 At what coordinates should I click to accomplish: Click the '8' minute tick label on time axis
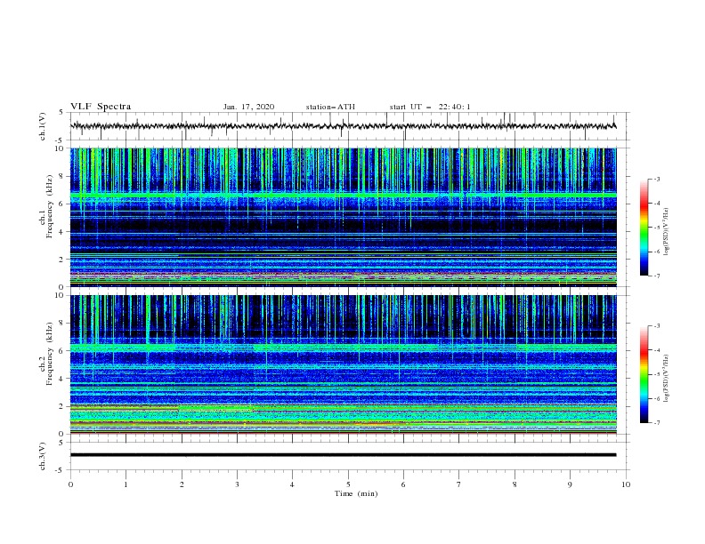pos(515,484)
